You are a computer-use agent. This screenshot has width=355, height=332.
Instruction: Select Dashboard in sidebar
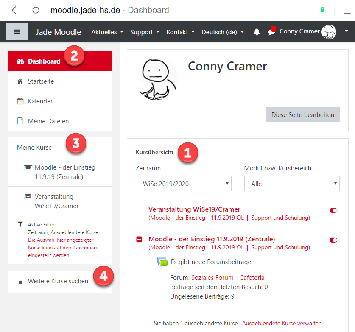point(60,61)
